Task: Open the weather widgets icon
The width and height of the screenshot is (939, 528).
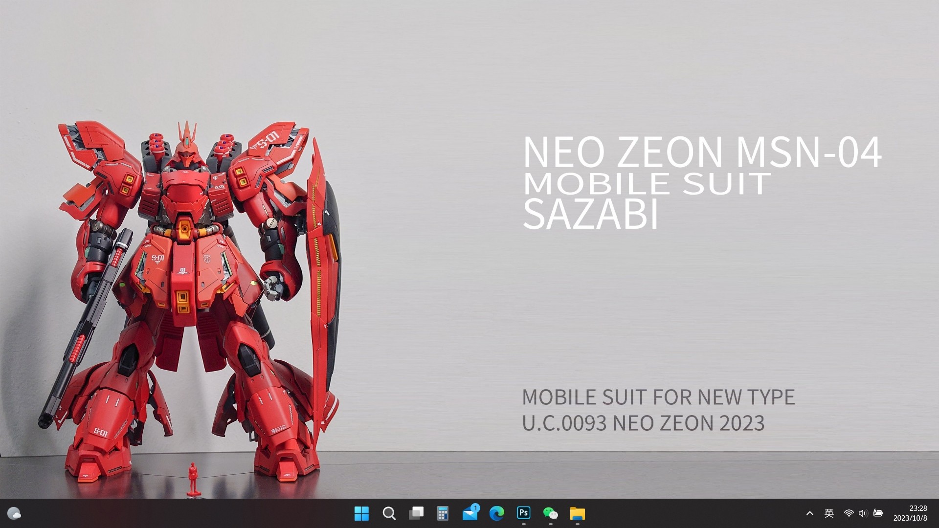Action: tap(14, 513)
